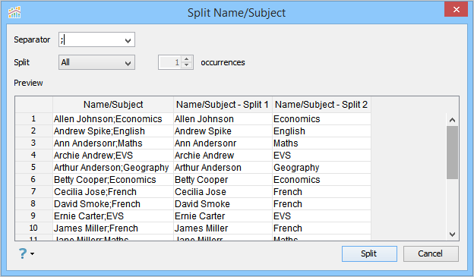This screenshot has width=474, height=277.
Task: Click inside the Separator text field
Action: pyautogui.click(x=90, y=39)
